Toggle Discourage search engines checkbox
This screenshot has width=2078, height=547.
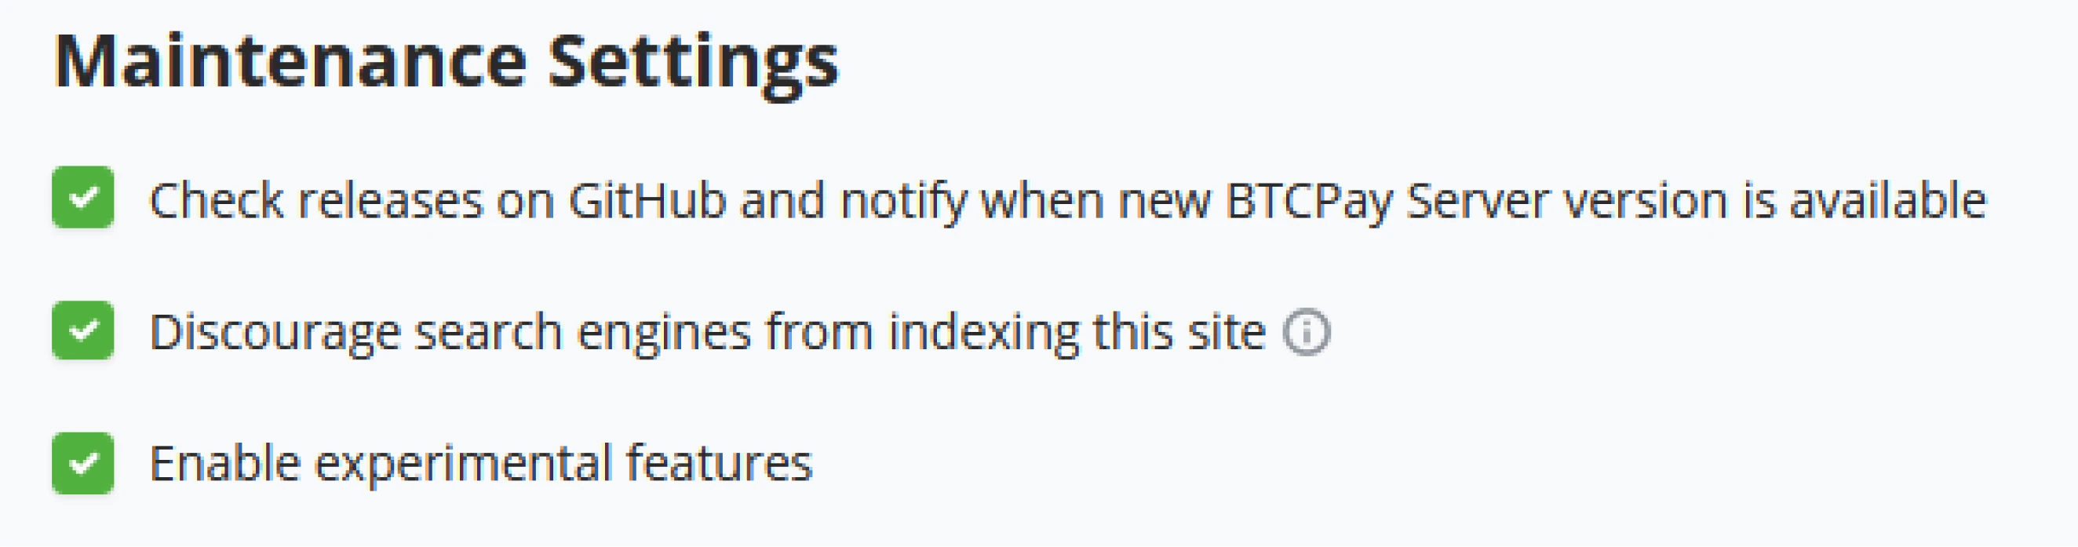pos(83,330)
